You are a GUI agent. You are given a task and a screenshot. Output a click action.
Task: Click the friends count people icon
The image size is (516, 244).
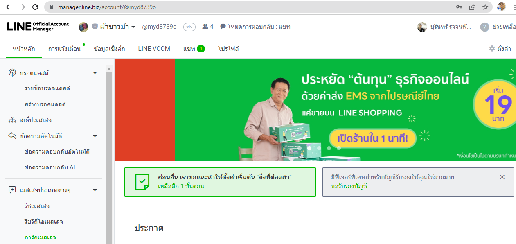click(x=205, y=27)
